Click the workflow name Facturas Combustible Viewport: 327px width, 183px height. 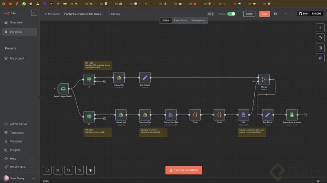tap(84, 14)
